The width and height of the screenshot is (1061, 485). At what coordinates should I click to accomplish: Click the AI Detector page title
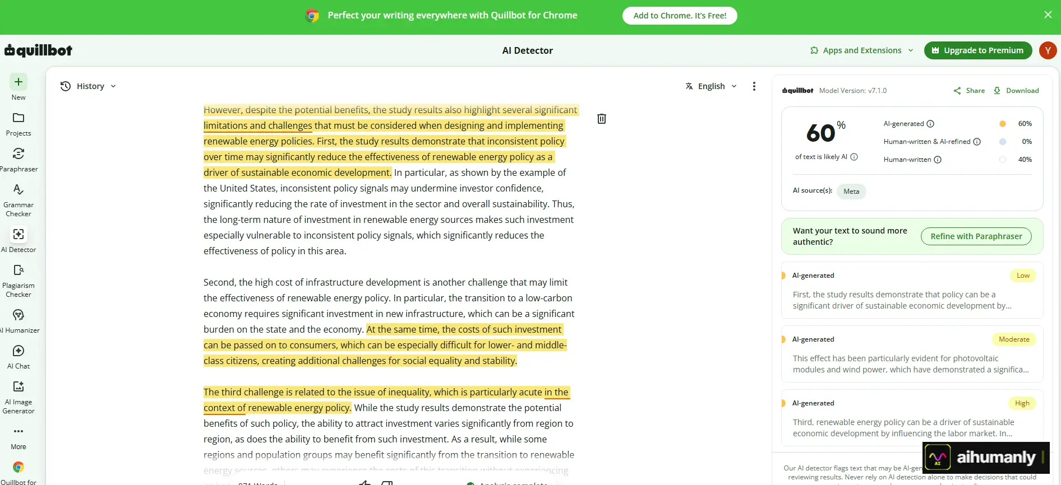(x=527, y=50)
